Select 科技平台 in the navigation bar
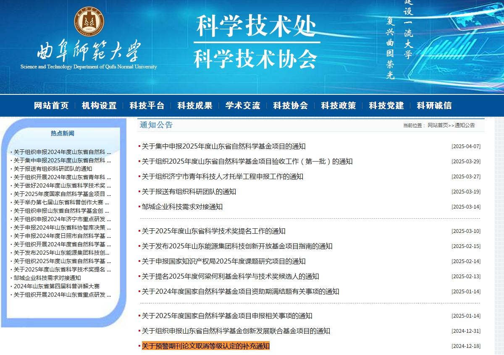Viewport: 504px width, 355px height. pyautogui.click(x=147, y=106)
